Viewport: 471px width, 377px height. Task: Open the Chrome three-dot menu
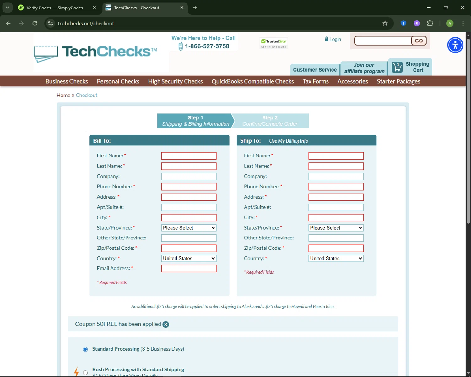coord(463,23)
